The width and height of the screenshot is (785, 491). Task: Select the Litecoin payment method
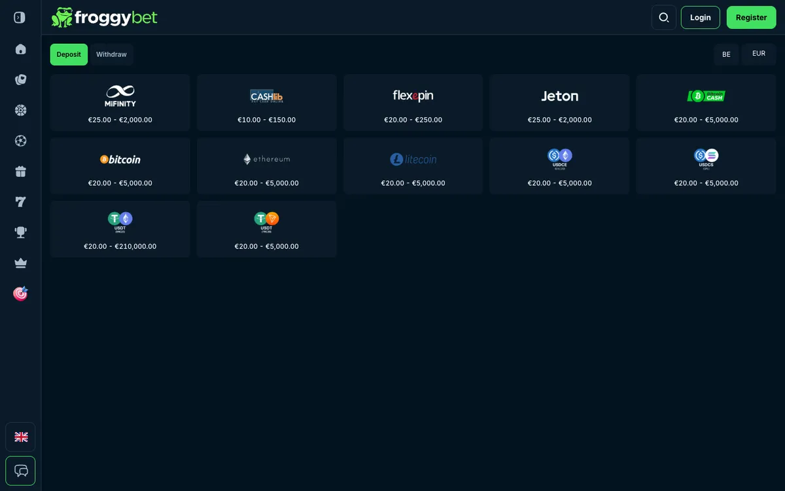(413, 166)
